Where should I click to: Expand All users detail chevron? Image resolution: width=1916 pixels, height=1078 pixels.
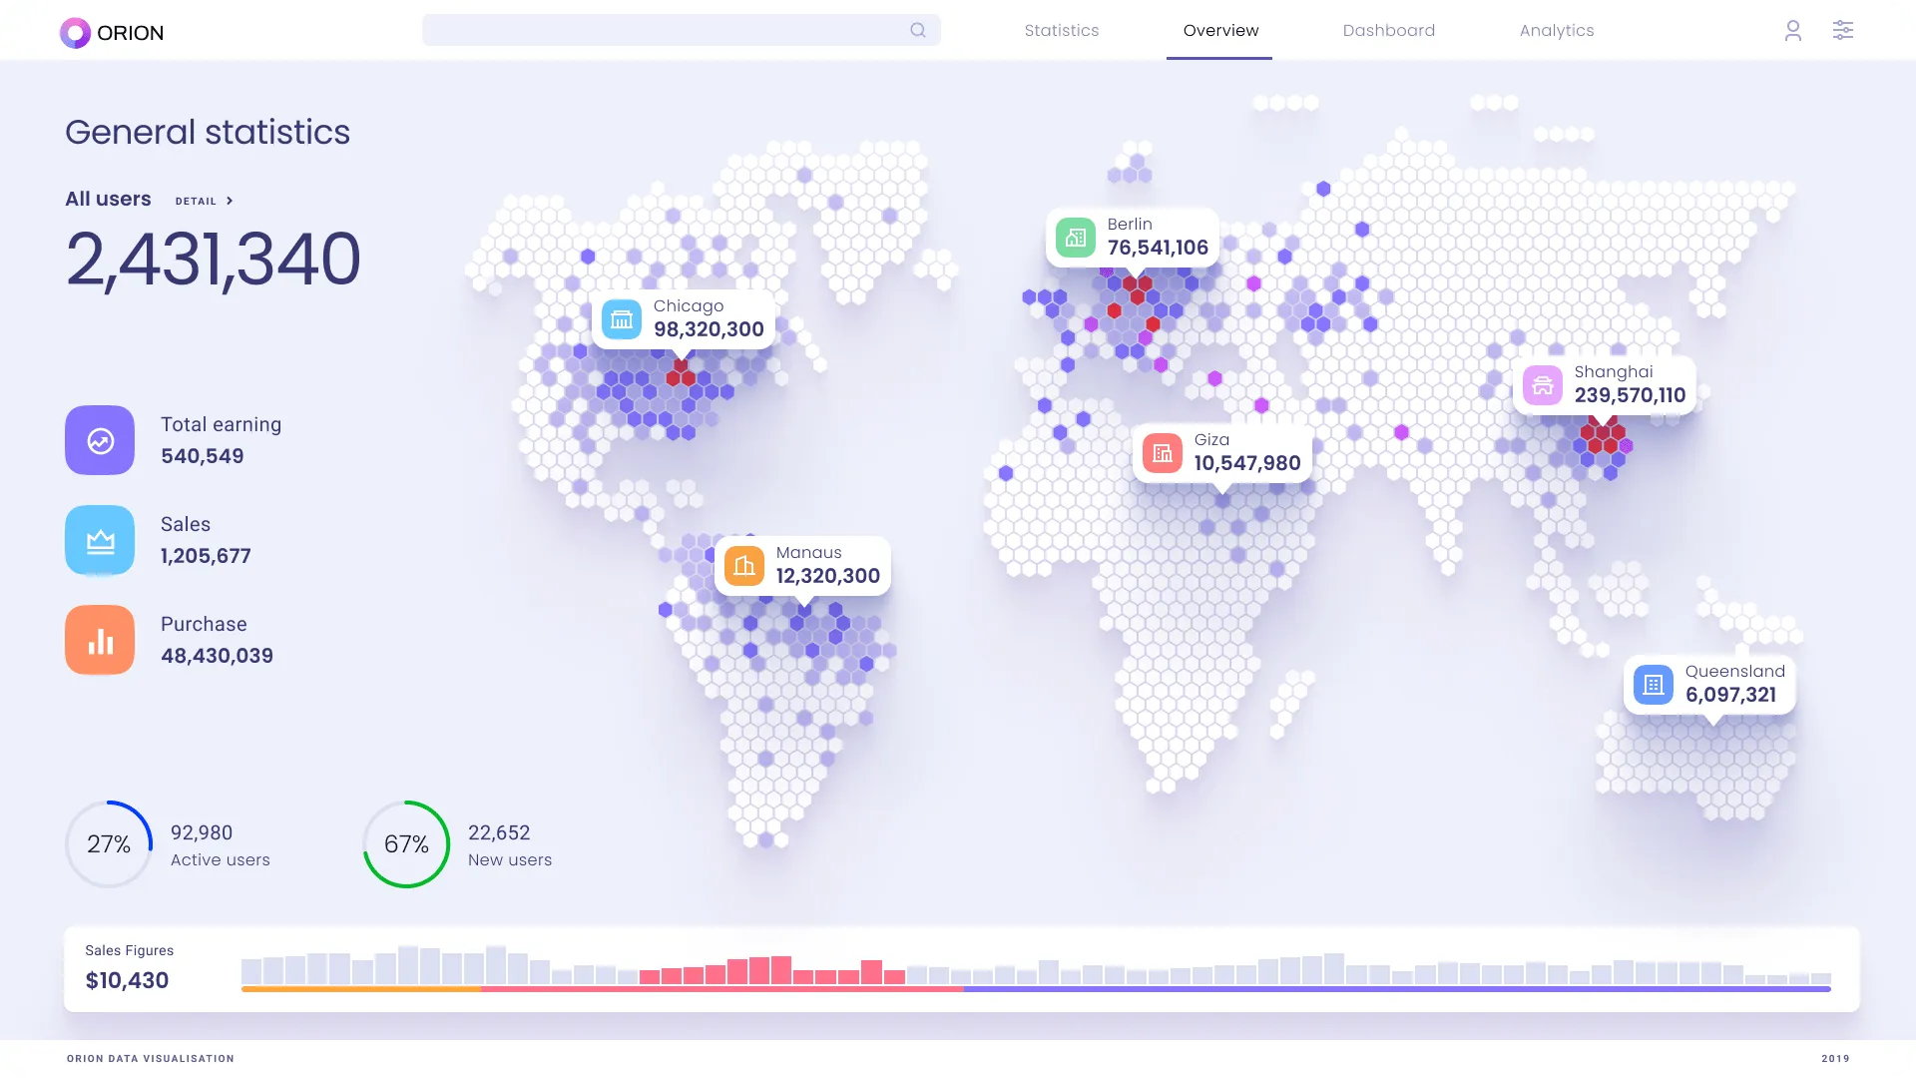(x=230, y=201)
